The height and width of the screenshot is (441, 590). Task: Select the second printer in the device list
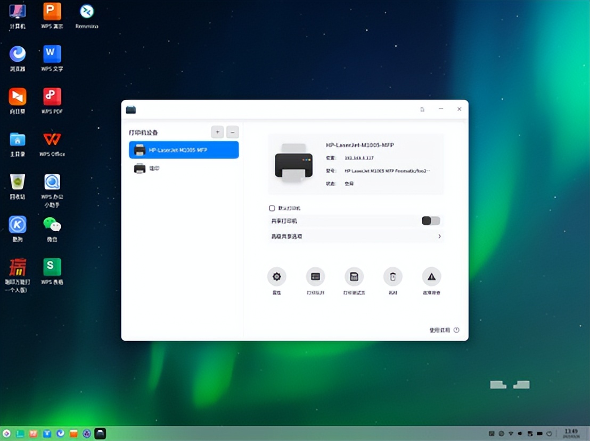[x=183, y=168]
